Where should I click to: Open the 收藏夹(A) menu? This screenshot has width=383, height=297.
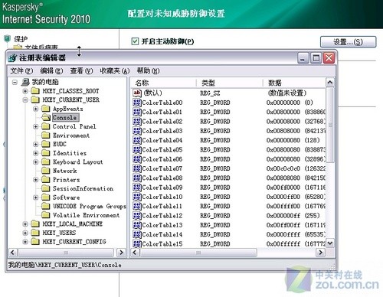115,70
